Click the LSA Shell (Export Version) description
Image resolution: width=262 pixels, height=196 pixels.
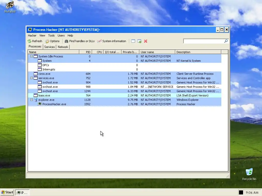point(192,95)
